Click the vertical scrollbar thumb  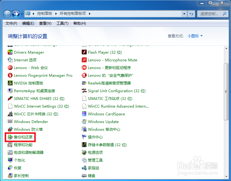click(x=226, y=92)
